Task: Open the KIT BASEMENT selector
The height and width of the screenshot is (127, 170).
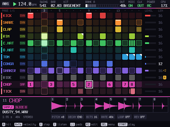Action: click(x=72, y=4)
